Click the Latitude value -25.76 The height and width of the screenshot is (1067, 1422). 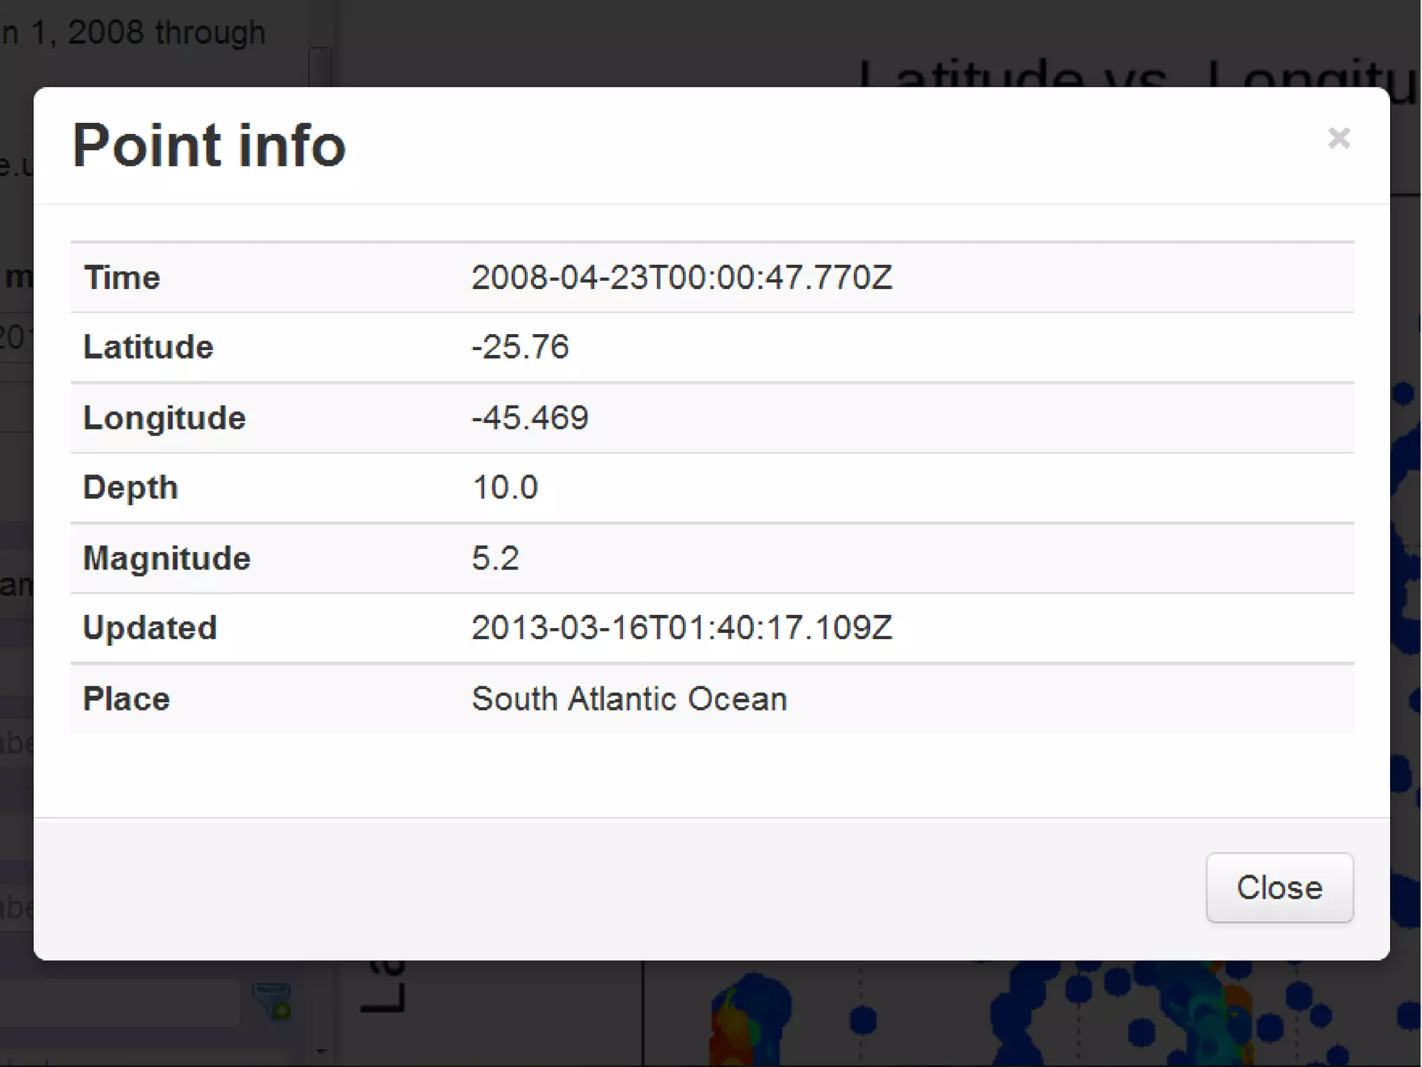pos(520,347)
